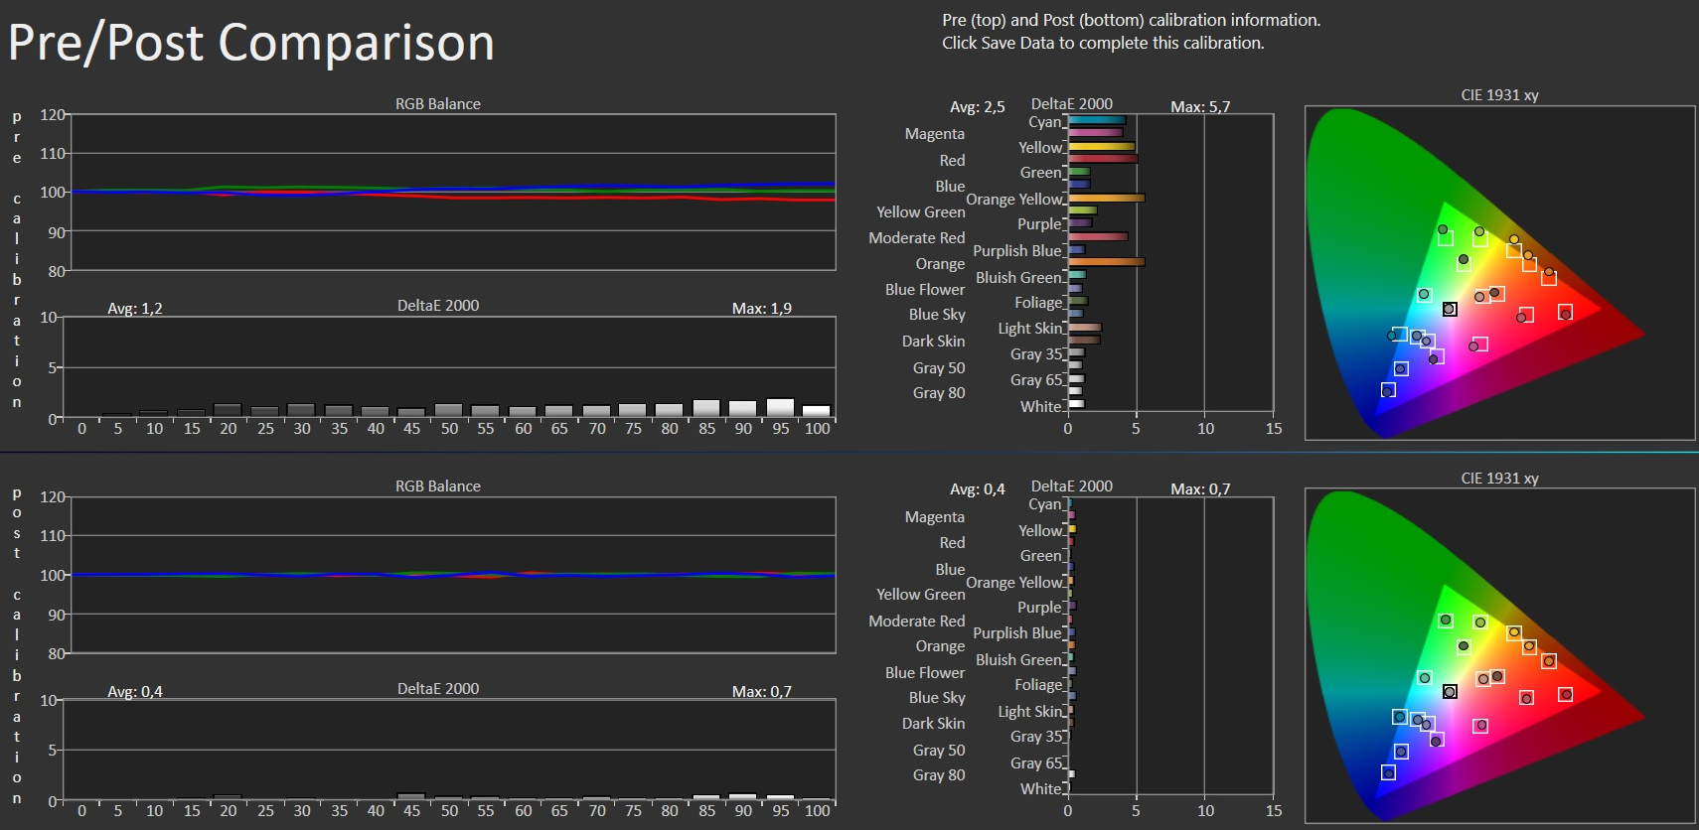The height and width of the screenshot is (830, 1699).
Task: Click the 'Max: 5,7' label in pre-calibration chart
Action: (1199, 106)
